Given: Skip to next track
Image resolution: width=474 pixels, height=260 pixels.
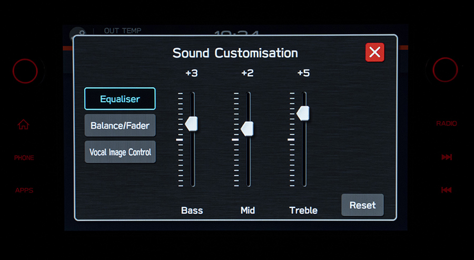Looking at the screenshot, I should [446, 157].
